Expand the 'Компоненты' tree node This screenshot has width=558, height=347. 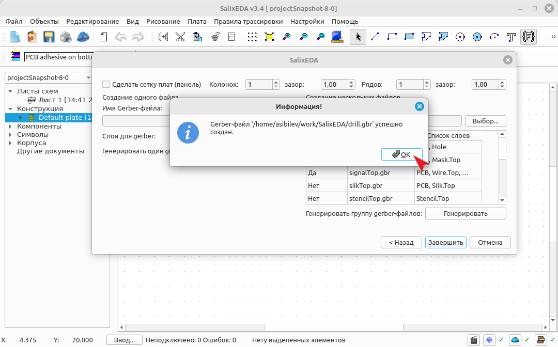point(10,126)
